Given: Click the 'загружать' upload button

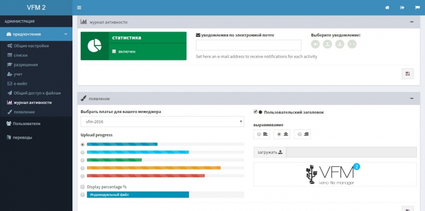Looking at the screenshot, I should pos(270,152).
